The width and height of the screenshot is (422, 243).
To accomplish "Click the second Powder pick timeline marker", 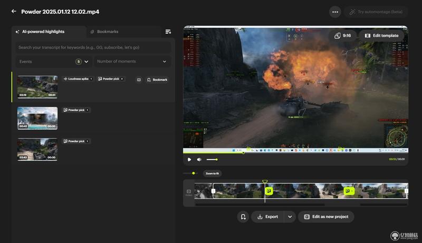I will click(x=349, y=191).
